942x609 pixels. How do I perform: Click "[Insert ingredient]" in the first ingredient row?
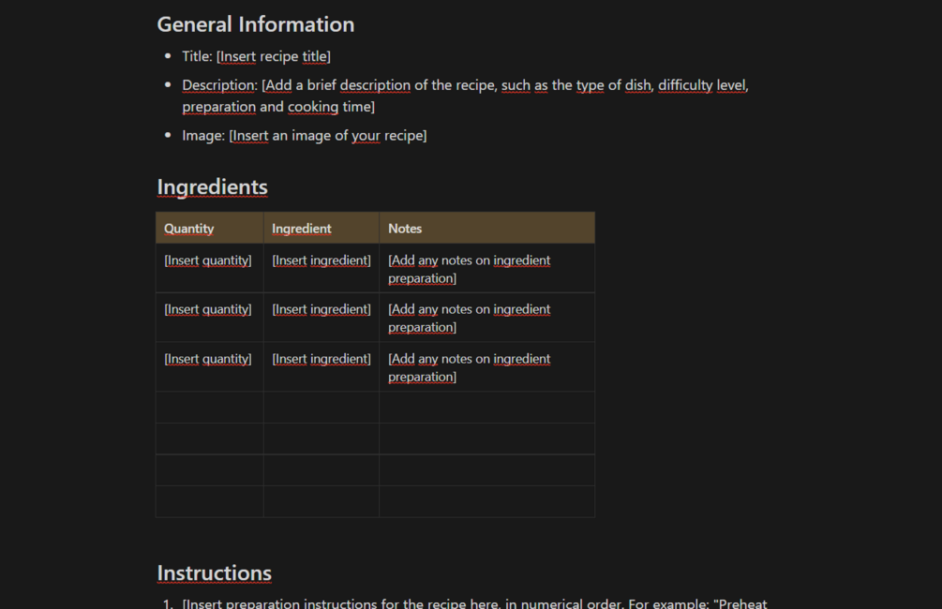coord(321,260)
